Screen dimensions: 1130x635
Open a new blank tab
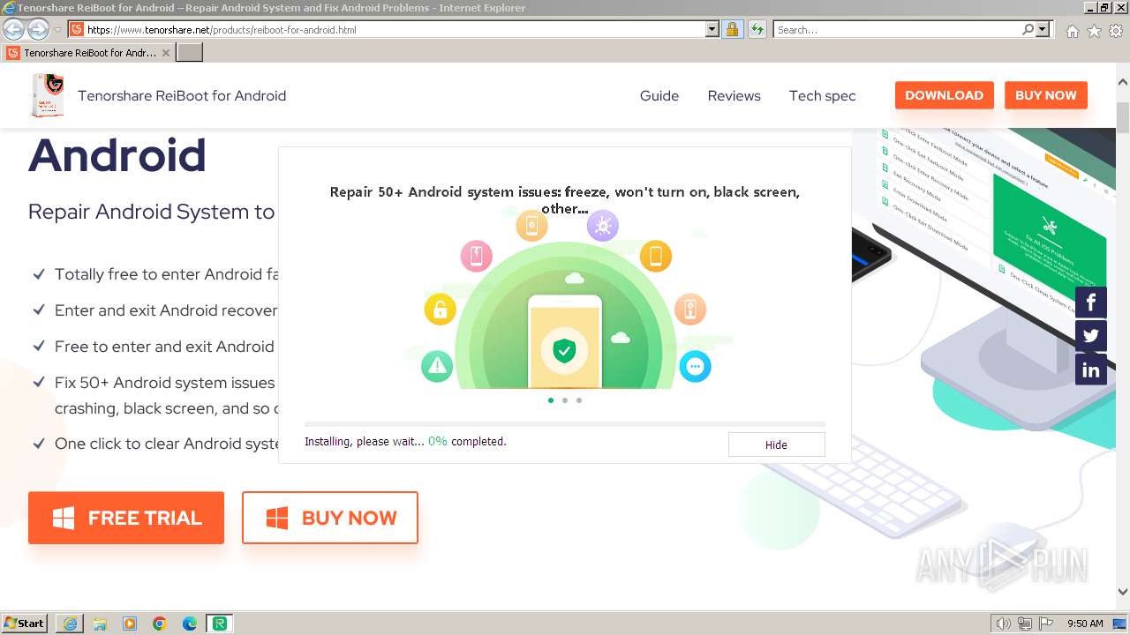click(190, 53)
